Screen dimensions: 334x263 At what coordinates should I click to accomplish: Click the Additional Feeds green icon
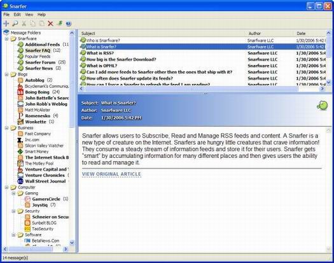pos(20,45)
